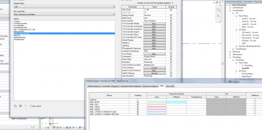The height and width of the screenshot is (130, 262).
Task: Open Plant Room view in browser
Action: pos(247,76)
